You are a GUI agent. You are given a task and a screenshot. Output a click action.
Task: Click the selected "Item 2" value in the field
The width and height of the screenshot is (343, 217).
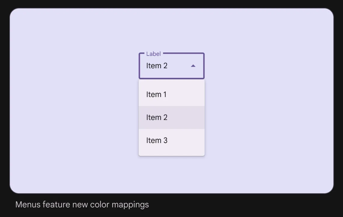coord(156,66)
